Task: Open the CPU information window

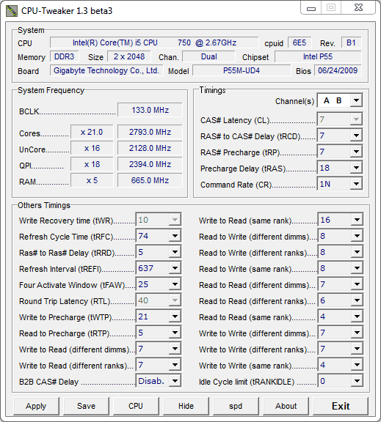Action: pyautogui.click(x=136, y=406)
